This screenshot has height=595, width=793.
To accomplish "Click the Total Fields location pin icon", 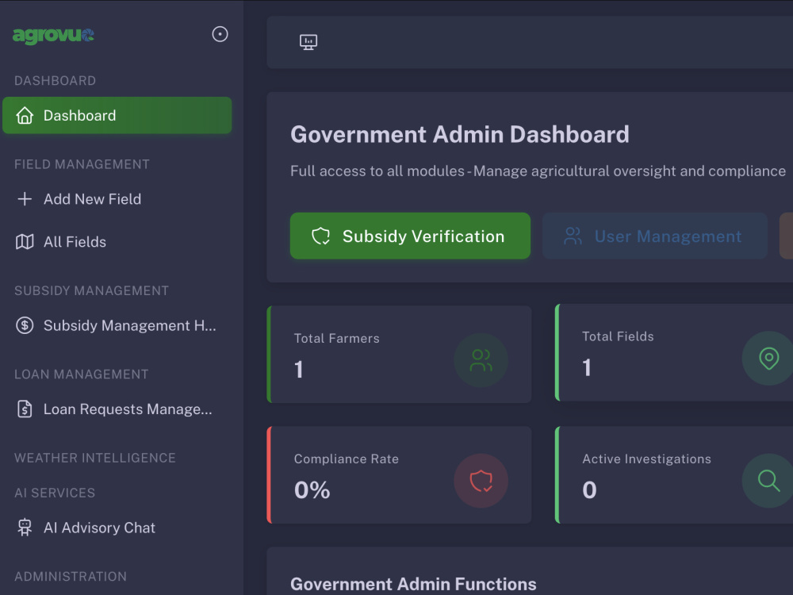I will pyautogui.click(x=768, y=359).
